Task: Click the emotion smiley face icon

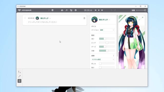Action: [76, 10]
